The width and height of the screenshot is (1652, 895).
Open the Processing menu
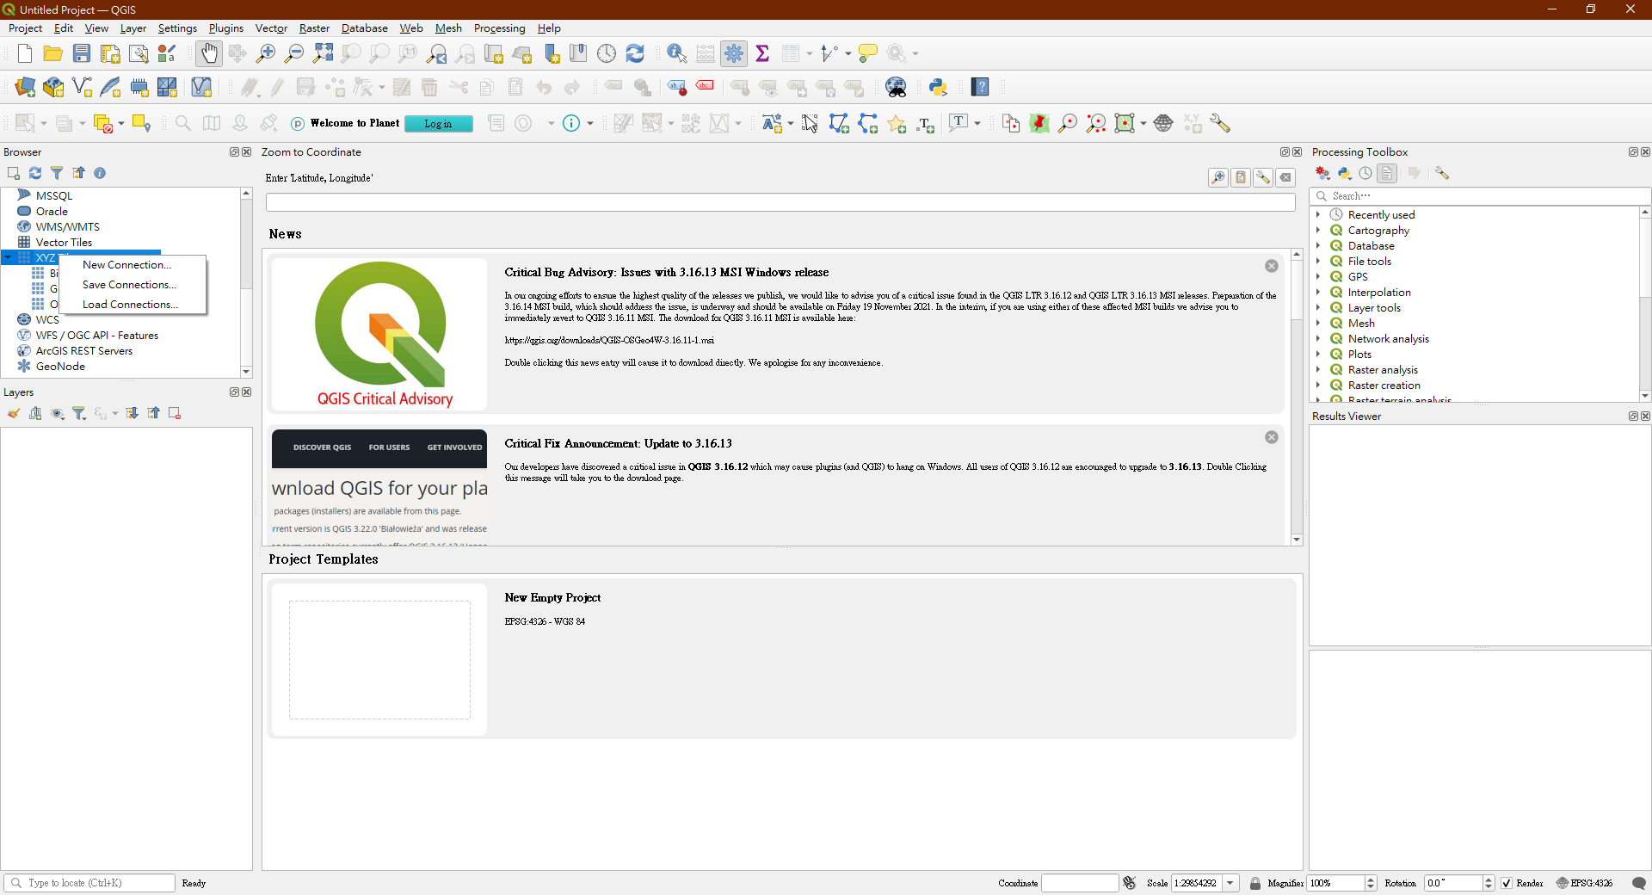click(x=499, y=28)
